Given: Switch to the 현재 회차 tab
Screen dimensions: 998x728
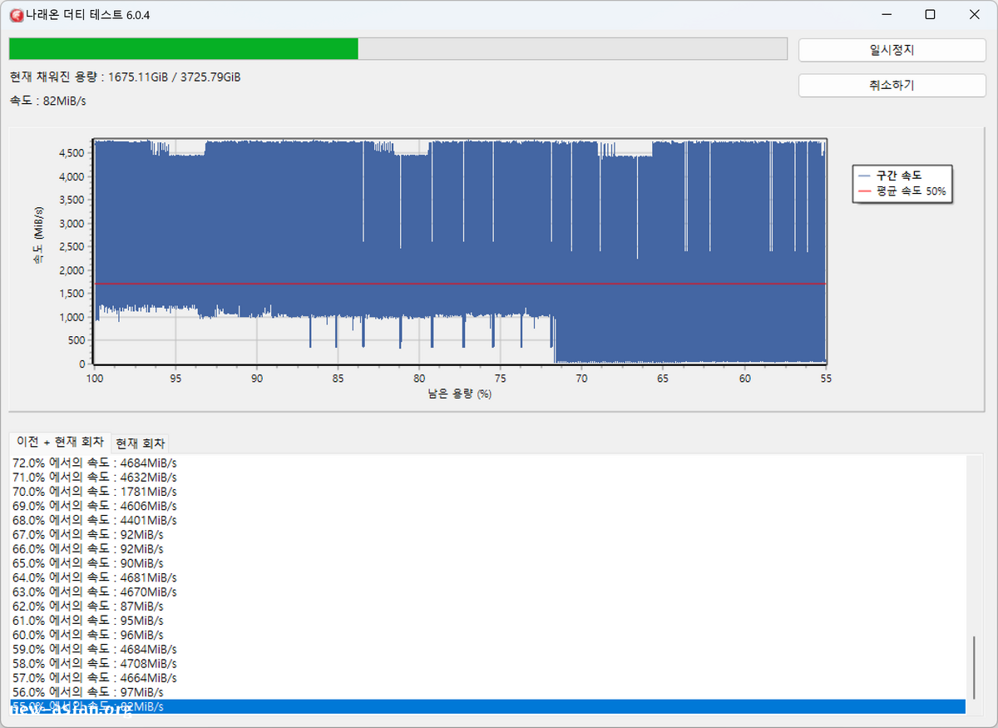Looking at the screenshot, I should (141, 443).
